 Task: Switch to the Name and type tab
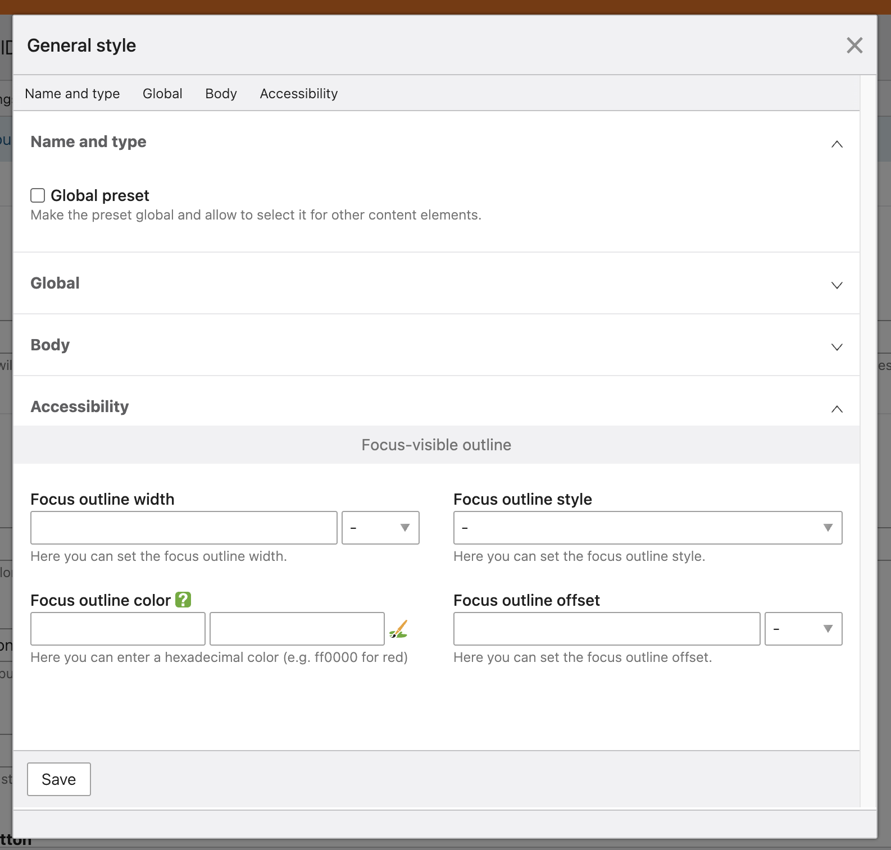tap(72, 94)
